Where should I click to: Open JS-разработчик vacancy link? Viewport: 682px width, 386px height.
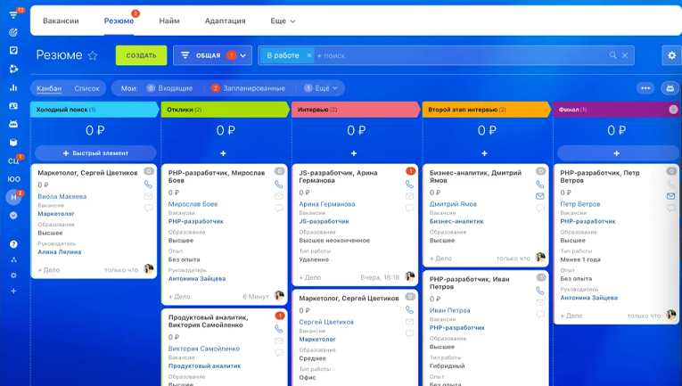tap(324, 221)
